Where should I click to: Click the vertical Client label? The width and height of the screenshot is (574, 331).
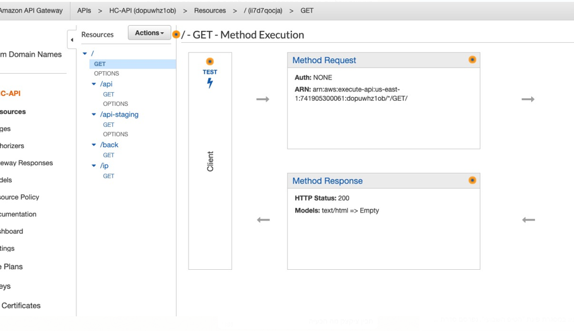coord(210,161)
